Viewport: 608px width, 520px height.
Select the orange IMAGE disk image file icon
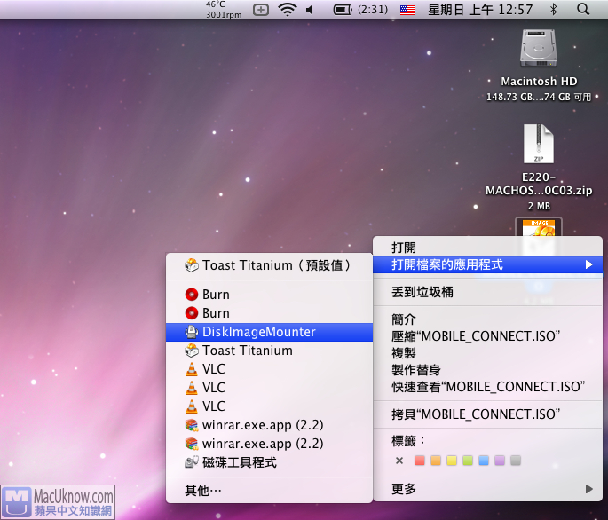tap(539, 228)
